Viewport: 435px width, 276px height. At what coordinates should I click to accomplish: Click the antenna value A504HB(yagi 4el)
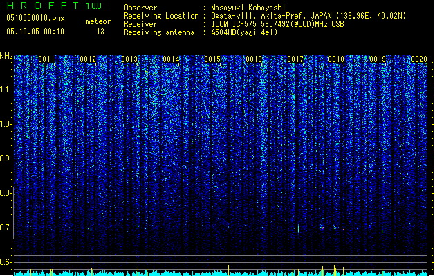coord(244,32)
